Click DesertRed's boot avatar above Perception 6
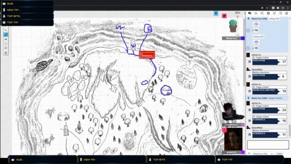 (248, 69)
